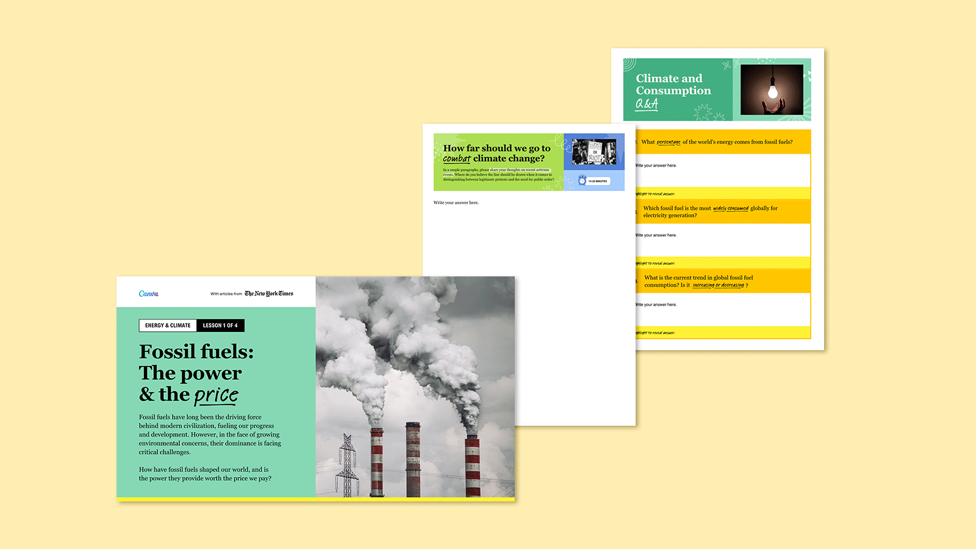
Task: Click the light bulb image on the Q&A header
Action: [772, 90]
